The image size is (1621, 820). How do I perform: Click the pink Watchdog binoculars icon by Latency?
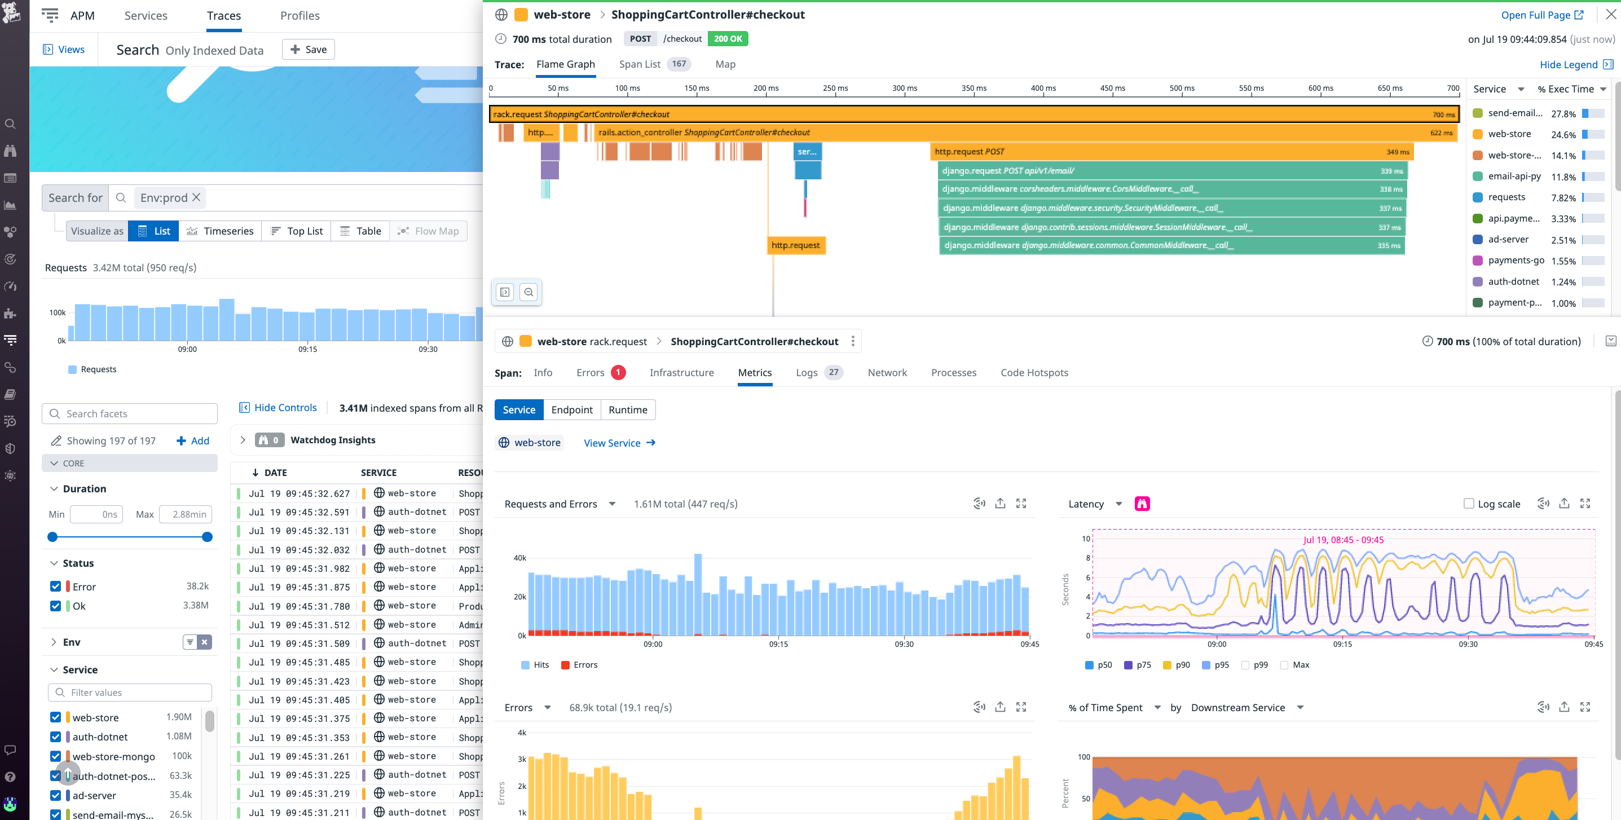(1142, 504)
